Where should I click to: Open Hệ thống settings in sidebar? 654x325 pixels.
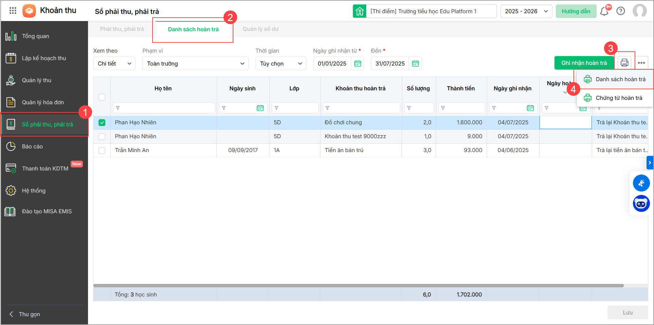[x=44, y=191]
